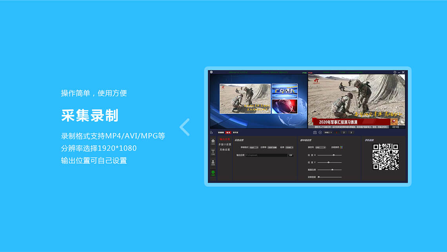Select the 多窗口设置 settings tab
This screenshot has height=252, width=447.
225,144
